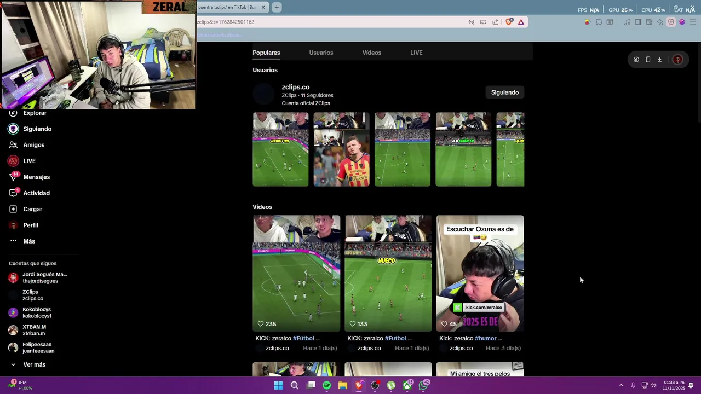701x394 pixels.
Task: Open Spotify from the taskbar
Action: [327, 385]
